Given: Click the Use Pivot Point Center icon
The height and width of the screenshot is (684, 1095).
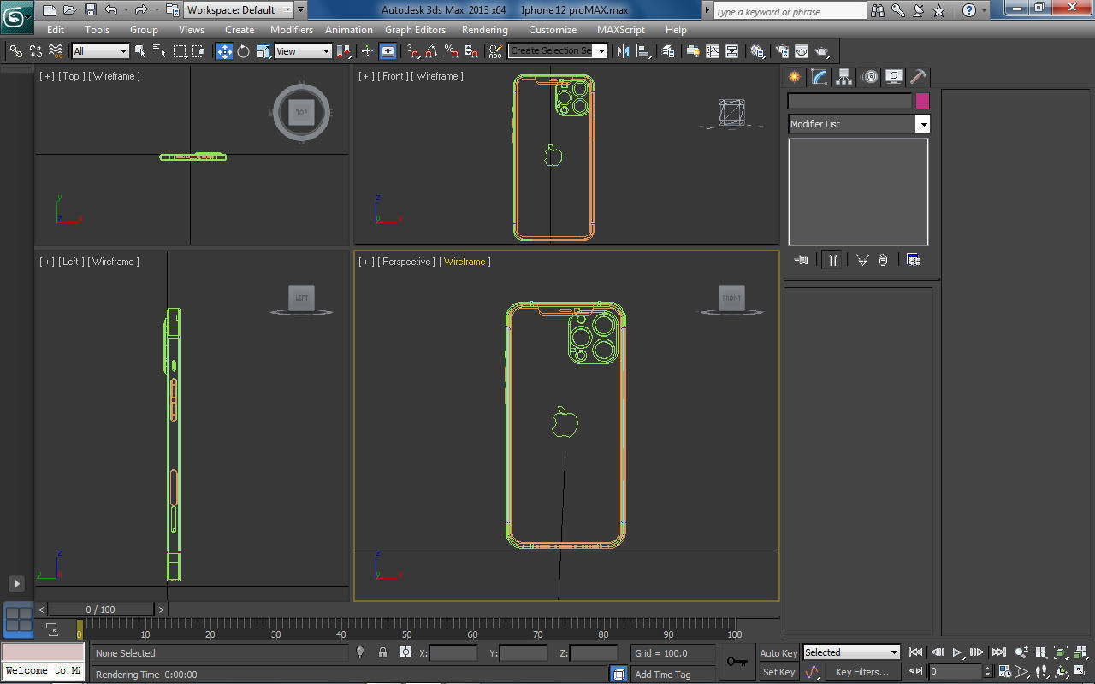Looking at the screenshot, I should [x=344, y=51].
